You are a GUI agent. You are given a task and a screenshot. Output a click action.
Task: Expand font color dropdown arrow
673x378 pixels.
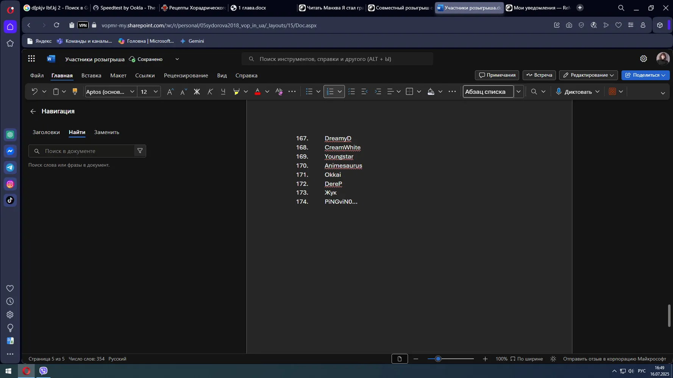pos(267,91)
